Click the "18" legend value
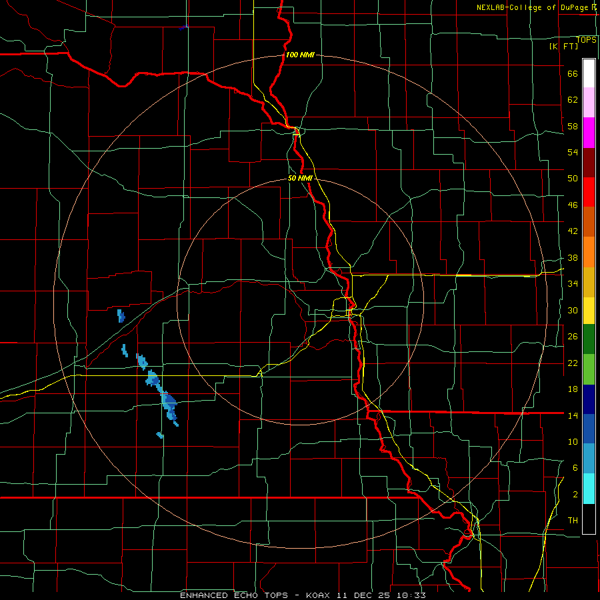 573,389
